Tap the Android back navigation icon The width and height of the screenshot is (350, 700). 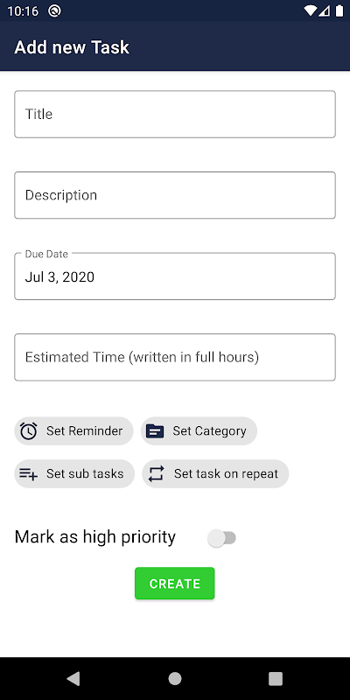point(73,679)
